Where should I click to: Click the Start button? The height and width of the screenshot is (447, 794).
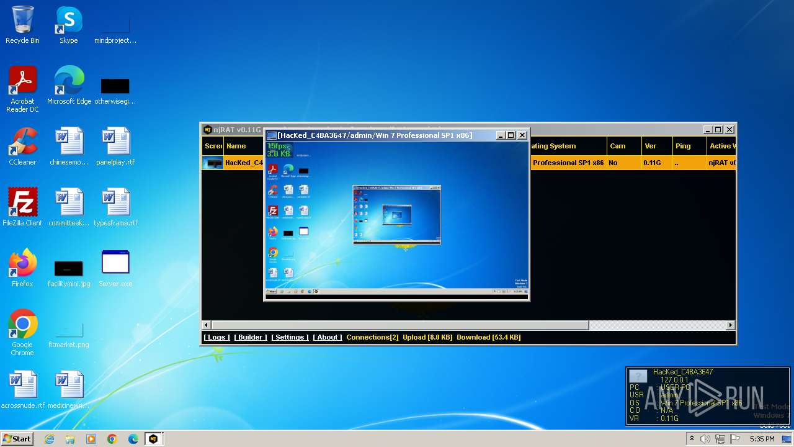tap(17, 439)
